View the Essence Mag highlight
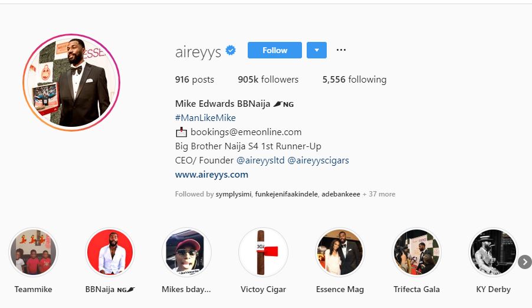532x308 pixels. [x=340, y=253]
